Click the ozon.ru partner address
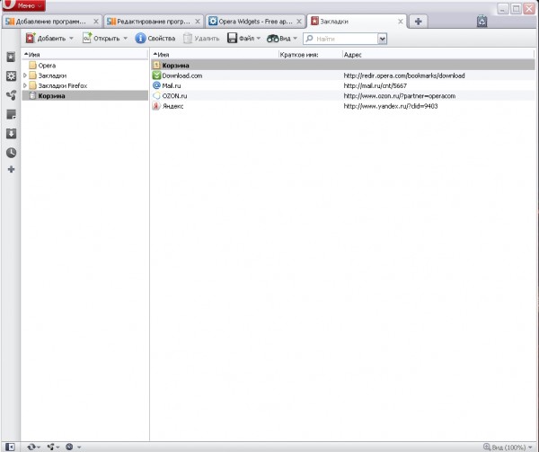The height and width of the screenshot is (452, 539). tap(400, 95)
